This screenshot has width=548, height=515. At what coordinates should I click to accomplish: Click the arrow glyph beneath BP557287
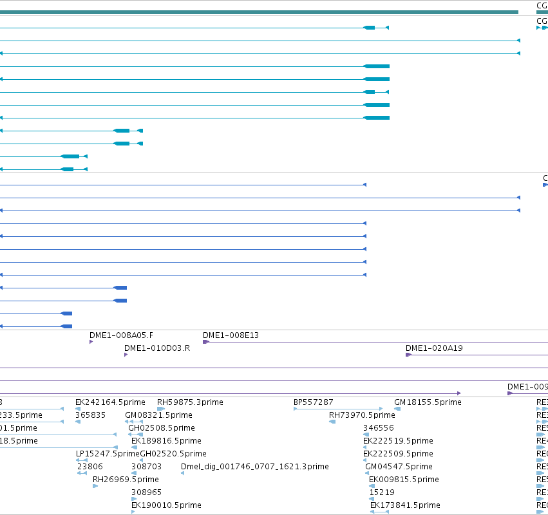(x=338, y=409)
